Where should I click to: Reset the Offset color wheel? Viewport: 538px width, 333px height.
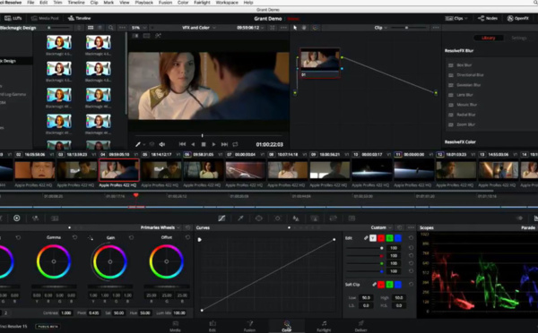187,237
